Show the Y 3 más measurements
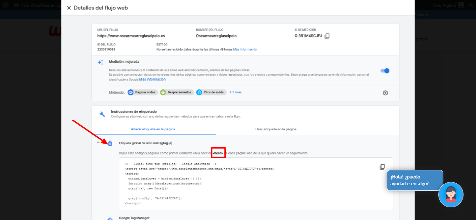Image resolution: width=476 pixels, height=220 pixels. (235, 92)
